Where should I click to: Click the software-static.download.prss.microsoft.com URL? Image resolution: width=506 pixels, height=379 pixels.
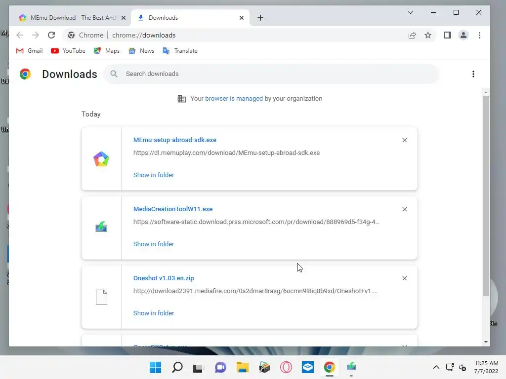tap(256, 222)
